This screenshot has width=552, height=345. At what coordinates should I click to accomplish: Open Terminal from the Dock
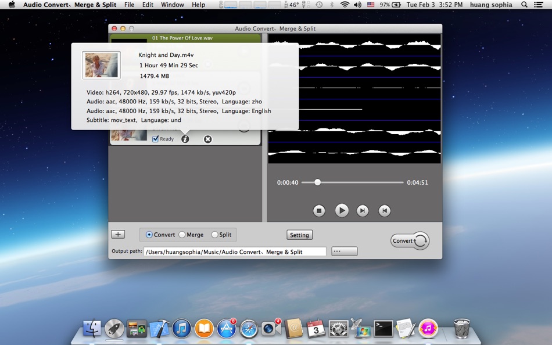[383, 329]
